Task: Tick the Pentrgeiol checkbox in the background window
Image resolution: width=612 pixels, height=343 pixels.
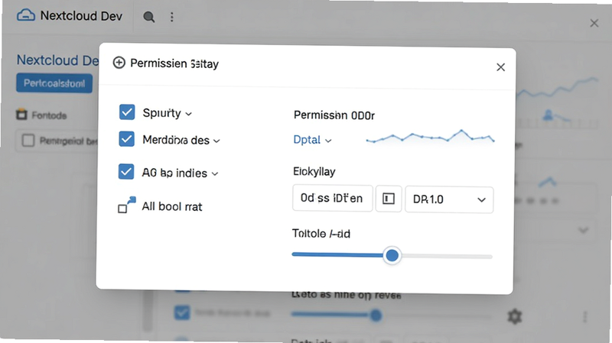Action: tap(28, 141)
